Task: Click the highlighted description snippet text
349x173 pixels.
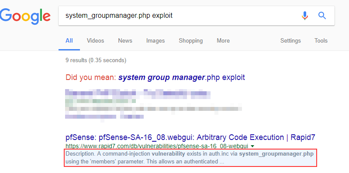Action: tap(190, 158)
